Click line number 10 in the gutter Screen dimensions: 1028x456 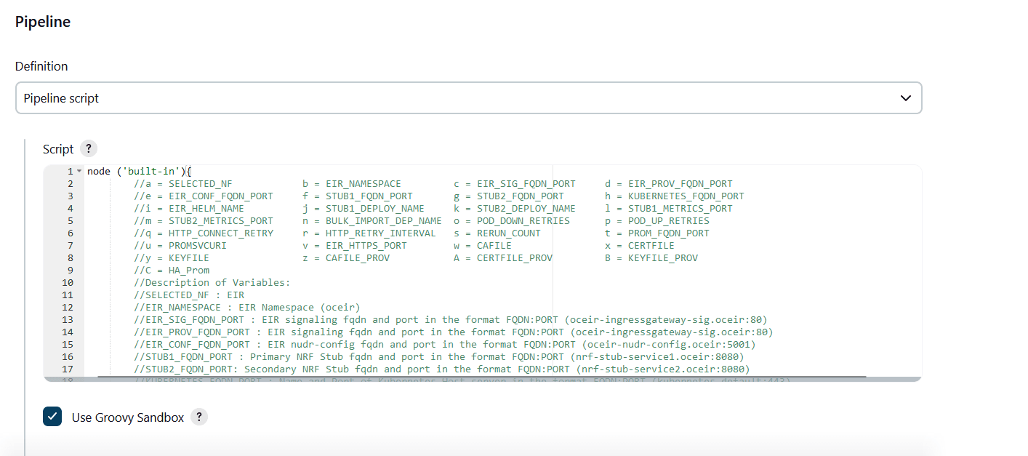pos(67,282)
